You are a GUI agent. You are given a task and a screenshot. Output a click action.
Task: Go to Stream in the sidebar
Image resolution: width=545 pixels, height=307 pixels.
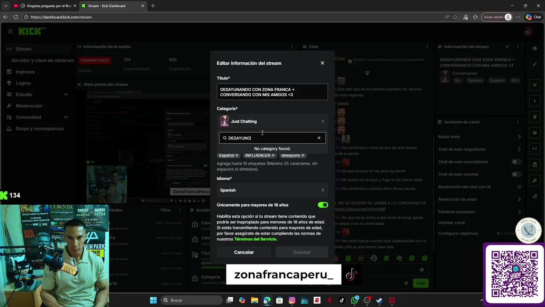[38, 49]
